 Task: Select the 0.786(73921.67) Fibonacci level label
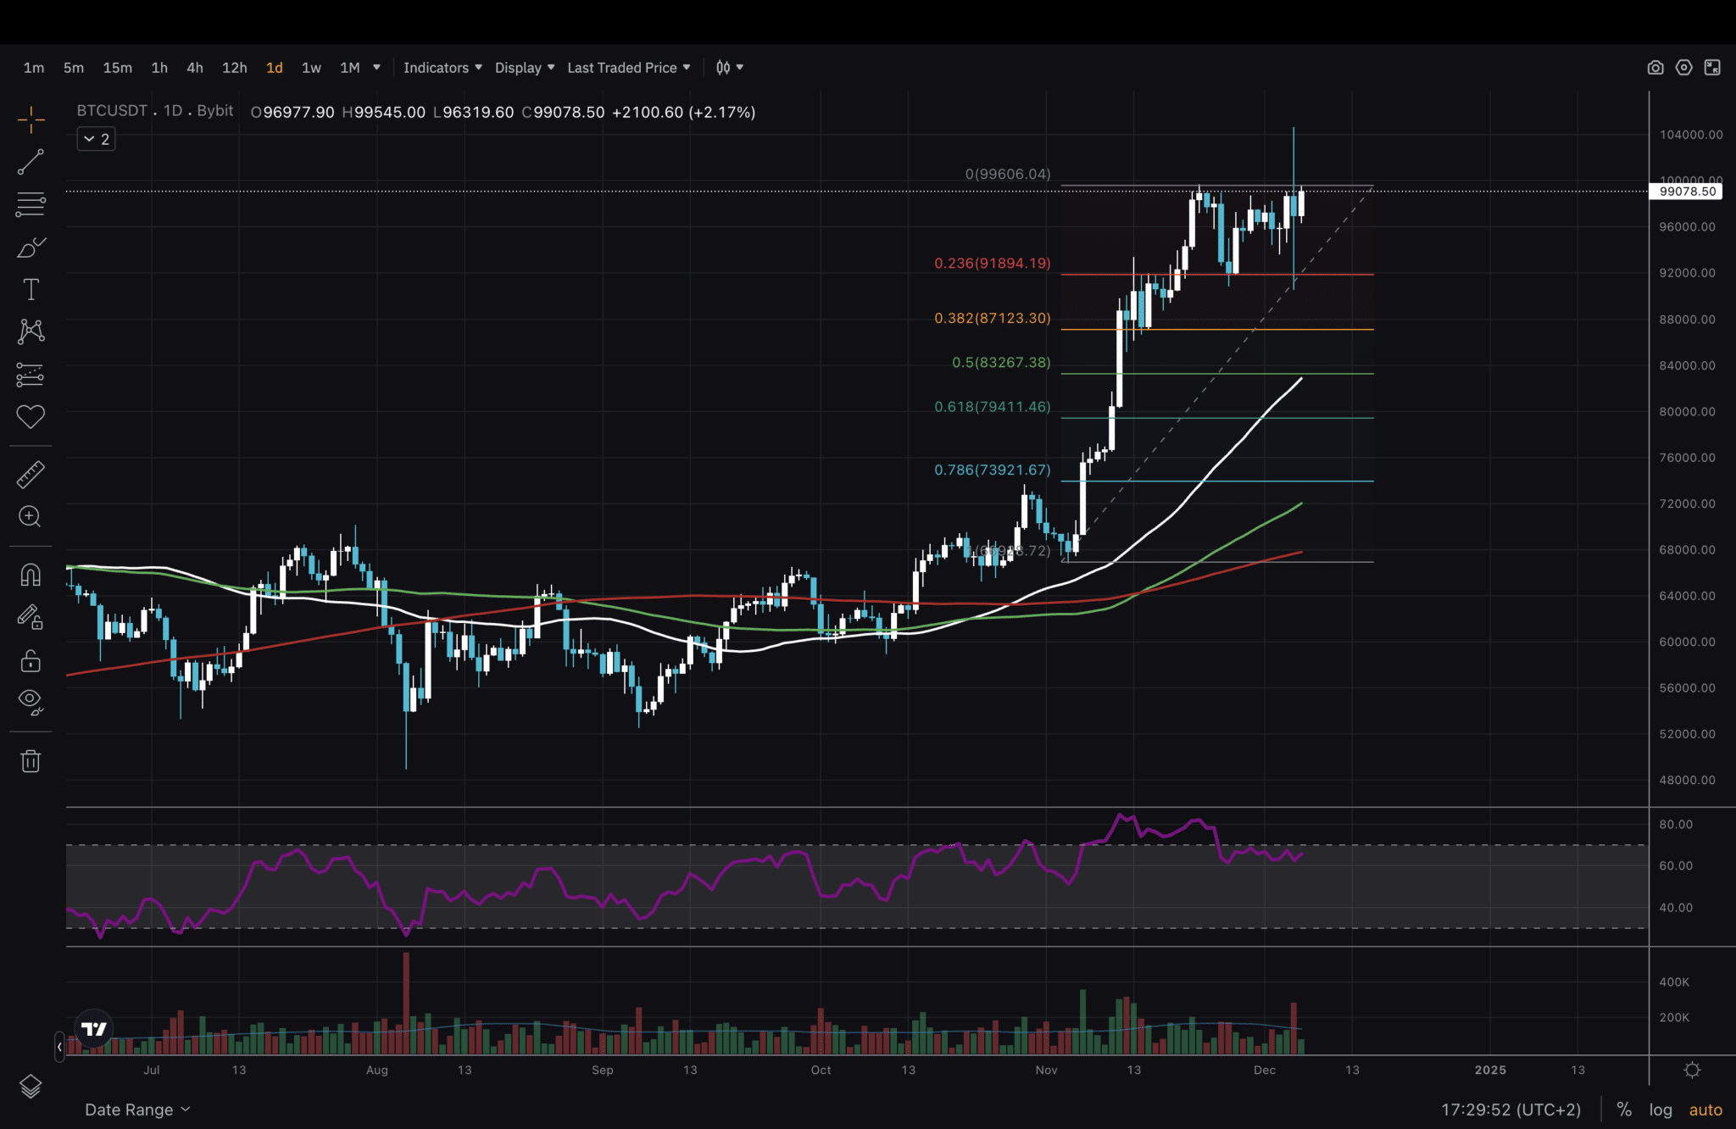[993, 470]
